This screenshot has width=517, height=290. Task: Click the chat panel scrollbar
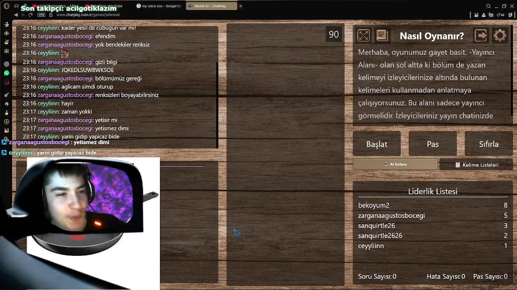click(217, 105)
